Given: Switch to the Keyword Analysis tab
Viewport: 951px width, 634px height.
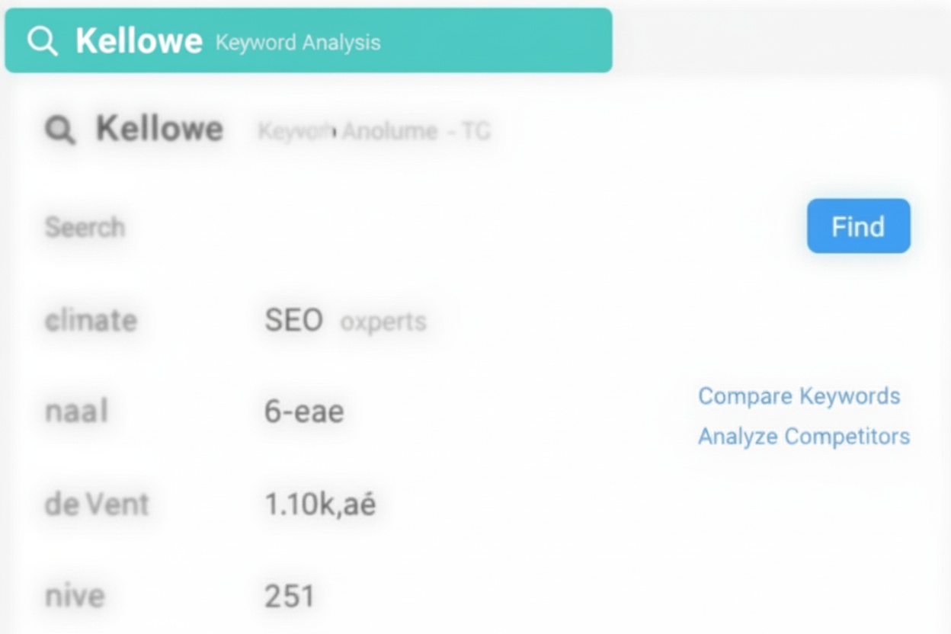Looking at the screenshot, I should coord(296,43).
